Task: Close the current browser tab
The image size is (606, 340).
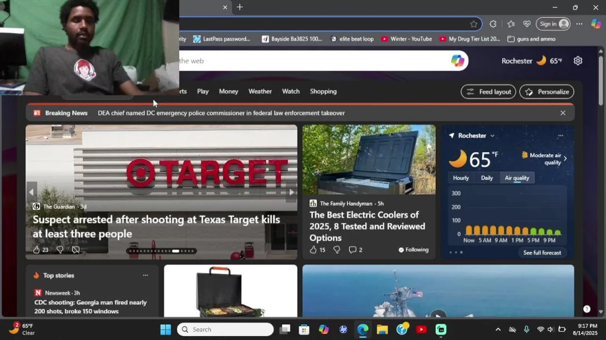Action: 225,7
